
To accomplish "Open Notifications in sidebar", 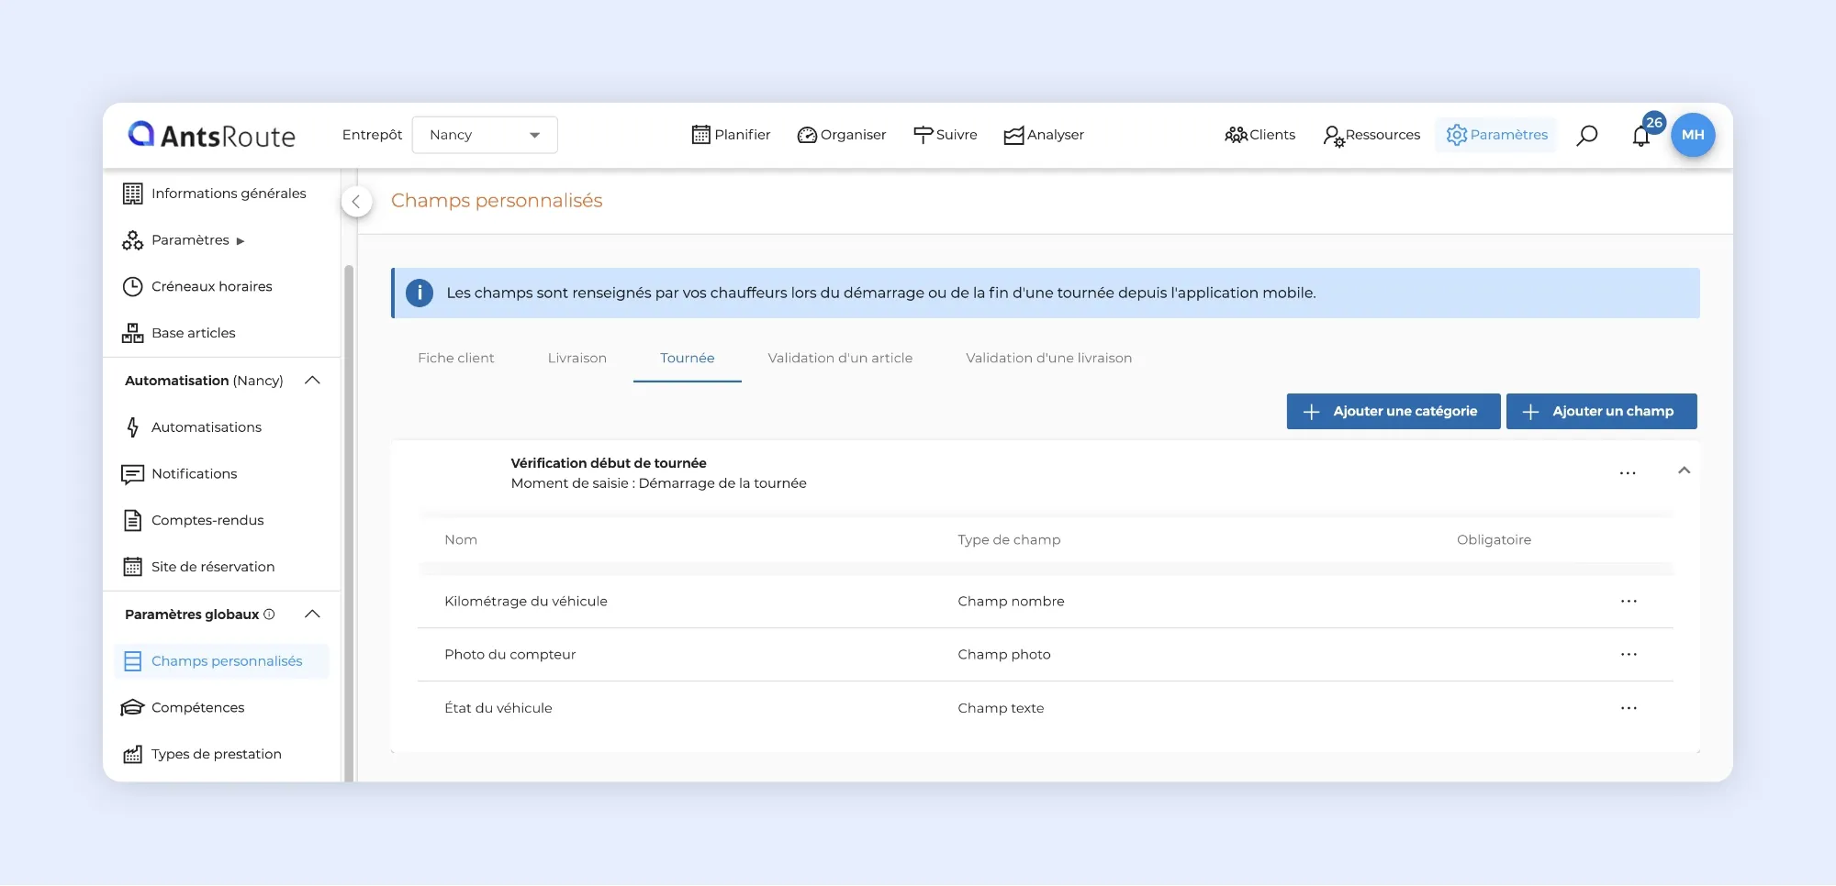I will (180, 474).
